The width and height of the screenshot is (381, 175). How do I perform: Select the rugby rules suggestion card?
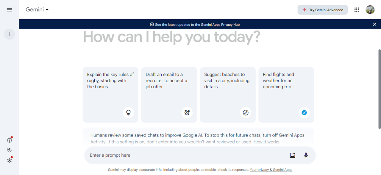pos(110,95)
